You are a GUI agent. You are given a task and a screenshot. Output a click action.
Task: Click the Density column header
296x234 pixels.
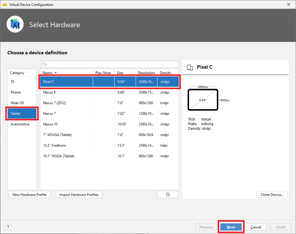pyautogui.click(x=165, y=73)
